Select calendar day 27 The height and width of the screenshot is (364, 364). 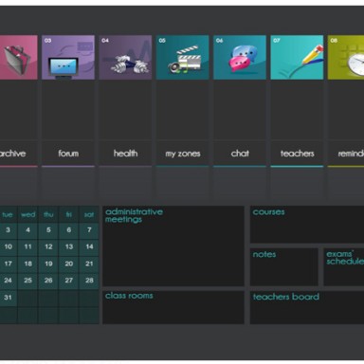pos(69,281)
